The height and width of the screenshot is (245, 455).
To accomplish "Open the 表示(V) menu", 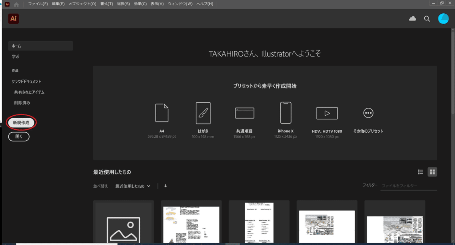I will point(157,4).
